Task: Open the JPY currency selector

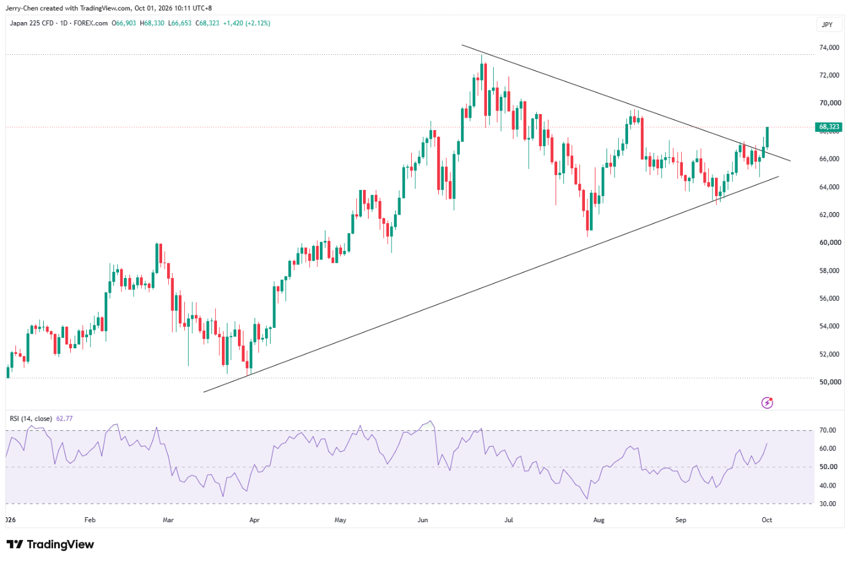Action: (x=827, y=25)
